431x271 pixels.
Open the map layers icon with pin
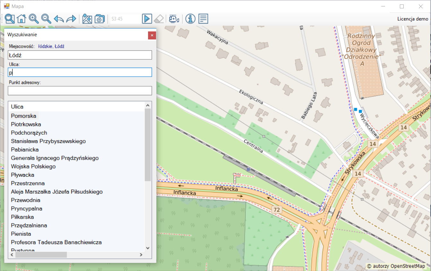coord(87,19)
